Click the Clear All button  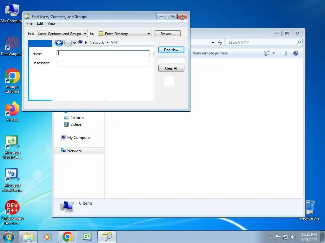click(171, 68)
